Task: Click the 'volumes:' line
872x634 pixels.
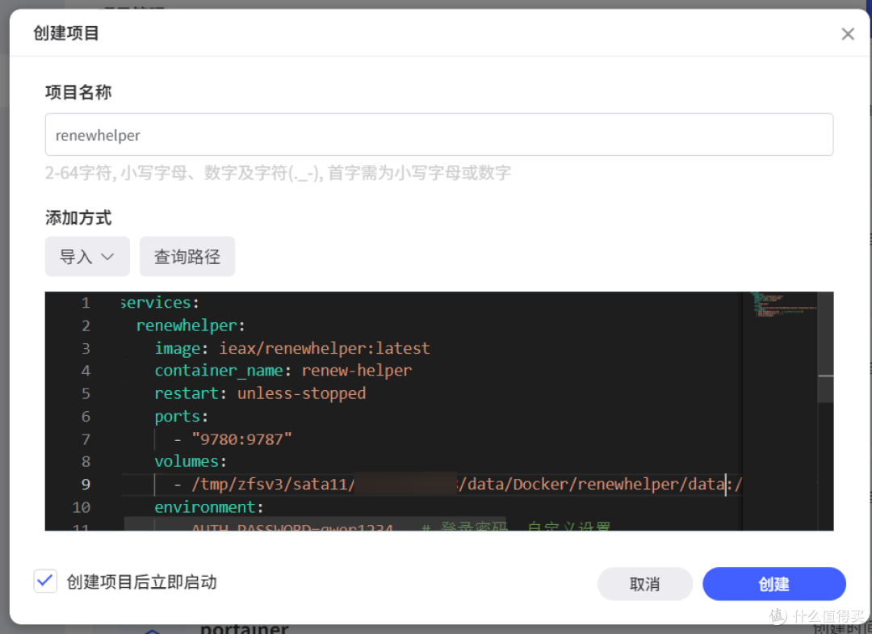Action: [191, 461]
